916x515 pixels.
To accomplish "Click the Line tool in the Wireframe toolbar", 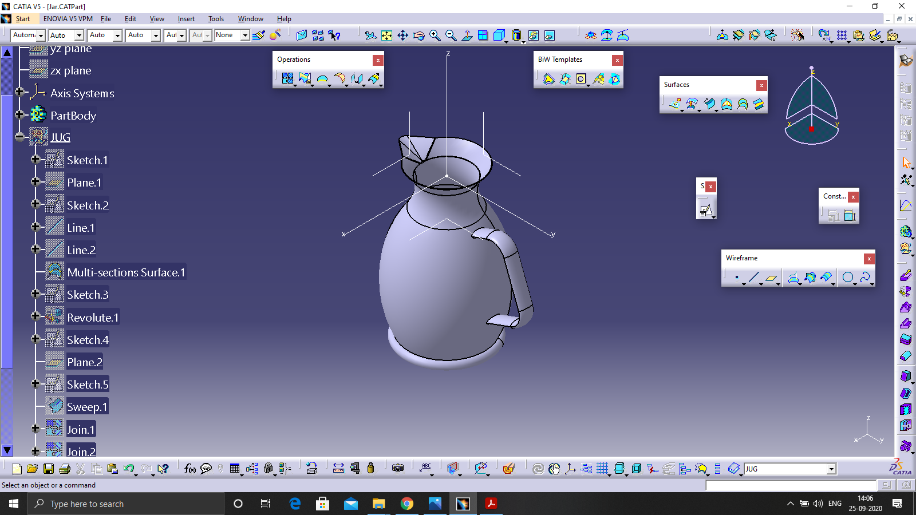I will [x=753, y=278].
